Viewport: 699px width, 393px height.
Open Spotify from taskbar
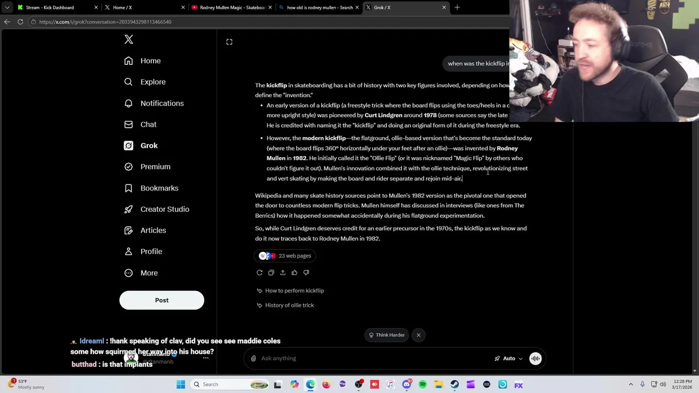click(423, 384)
